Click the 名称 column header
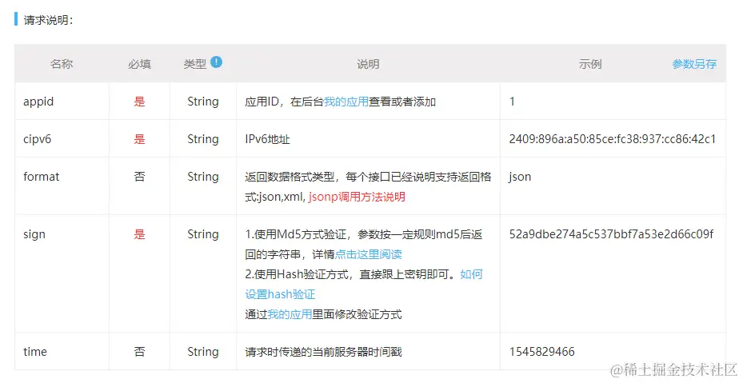Screen dimensions: 743x383 [x=62, y=64]
